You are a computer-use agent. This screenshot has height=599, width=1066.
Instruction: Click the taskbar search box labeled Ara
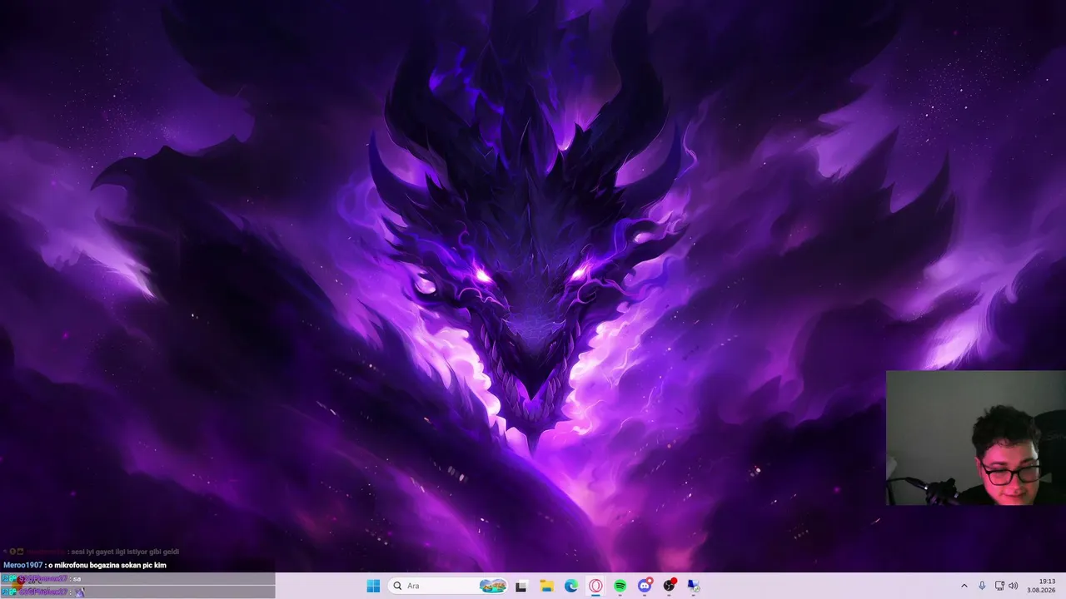click(449, 586)
